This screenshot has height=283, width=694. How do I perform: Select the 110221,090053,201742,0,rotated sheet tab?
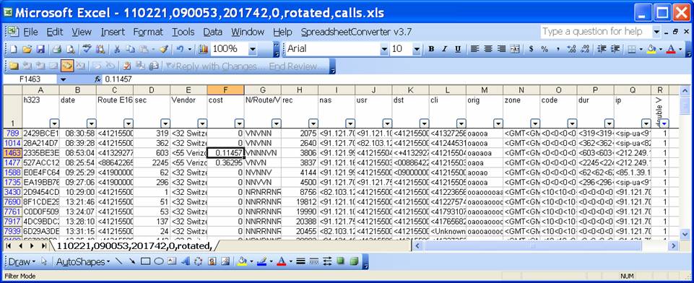pyautogui.click(x=133, y=245)
